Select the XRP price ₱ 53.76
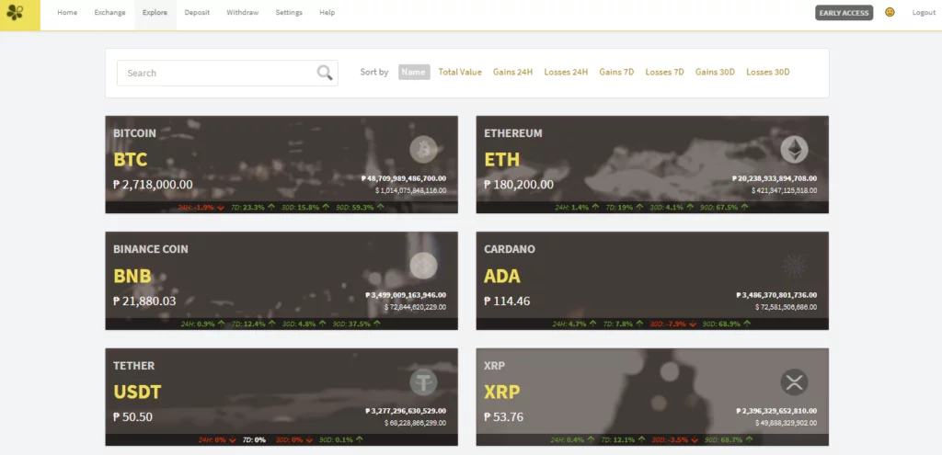 [503, 418]
